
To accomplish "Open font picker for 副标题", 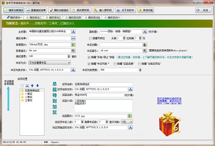I will [145, 32].
